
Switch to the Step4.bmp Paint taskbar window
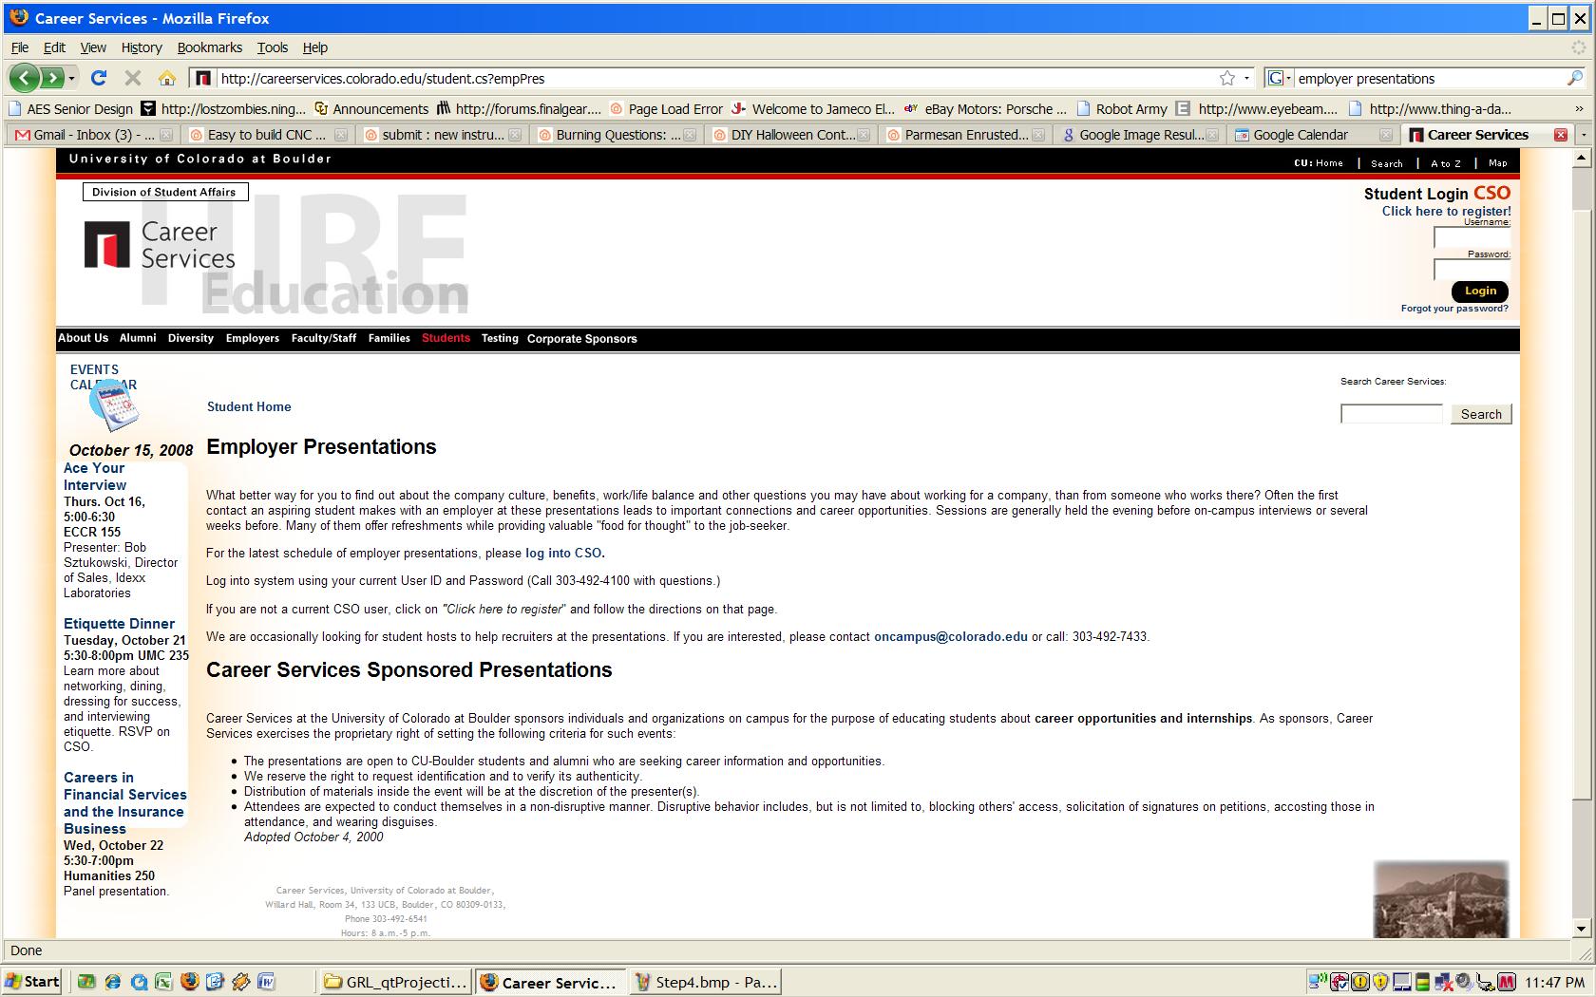tap(706, 982)
